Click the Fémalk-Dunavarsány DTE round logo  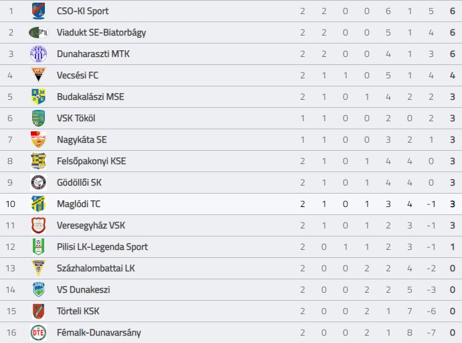38,333
